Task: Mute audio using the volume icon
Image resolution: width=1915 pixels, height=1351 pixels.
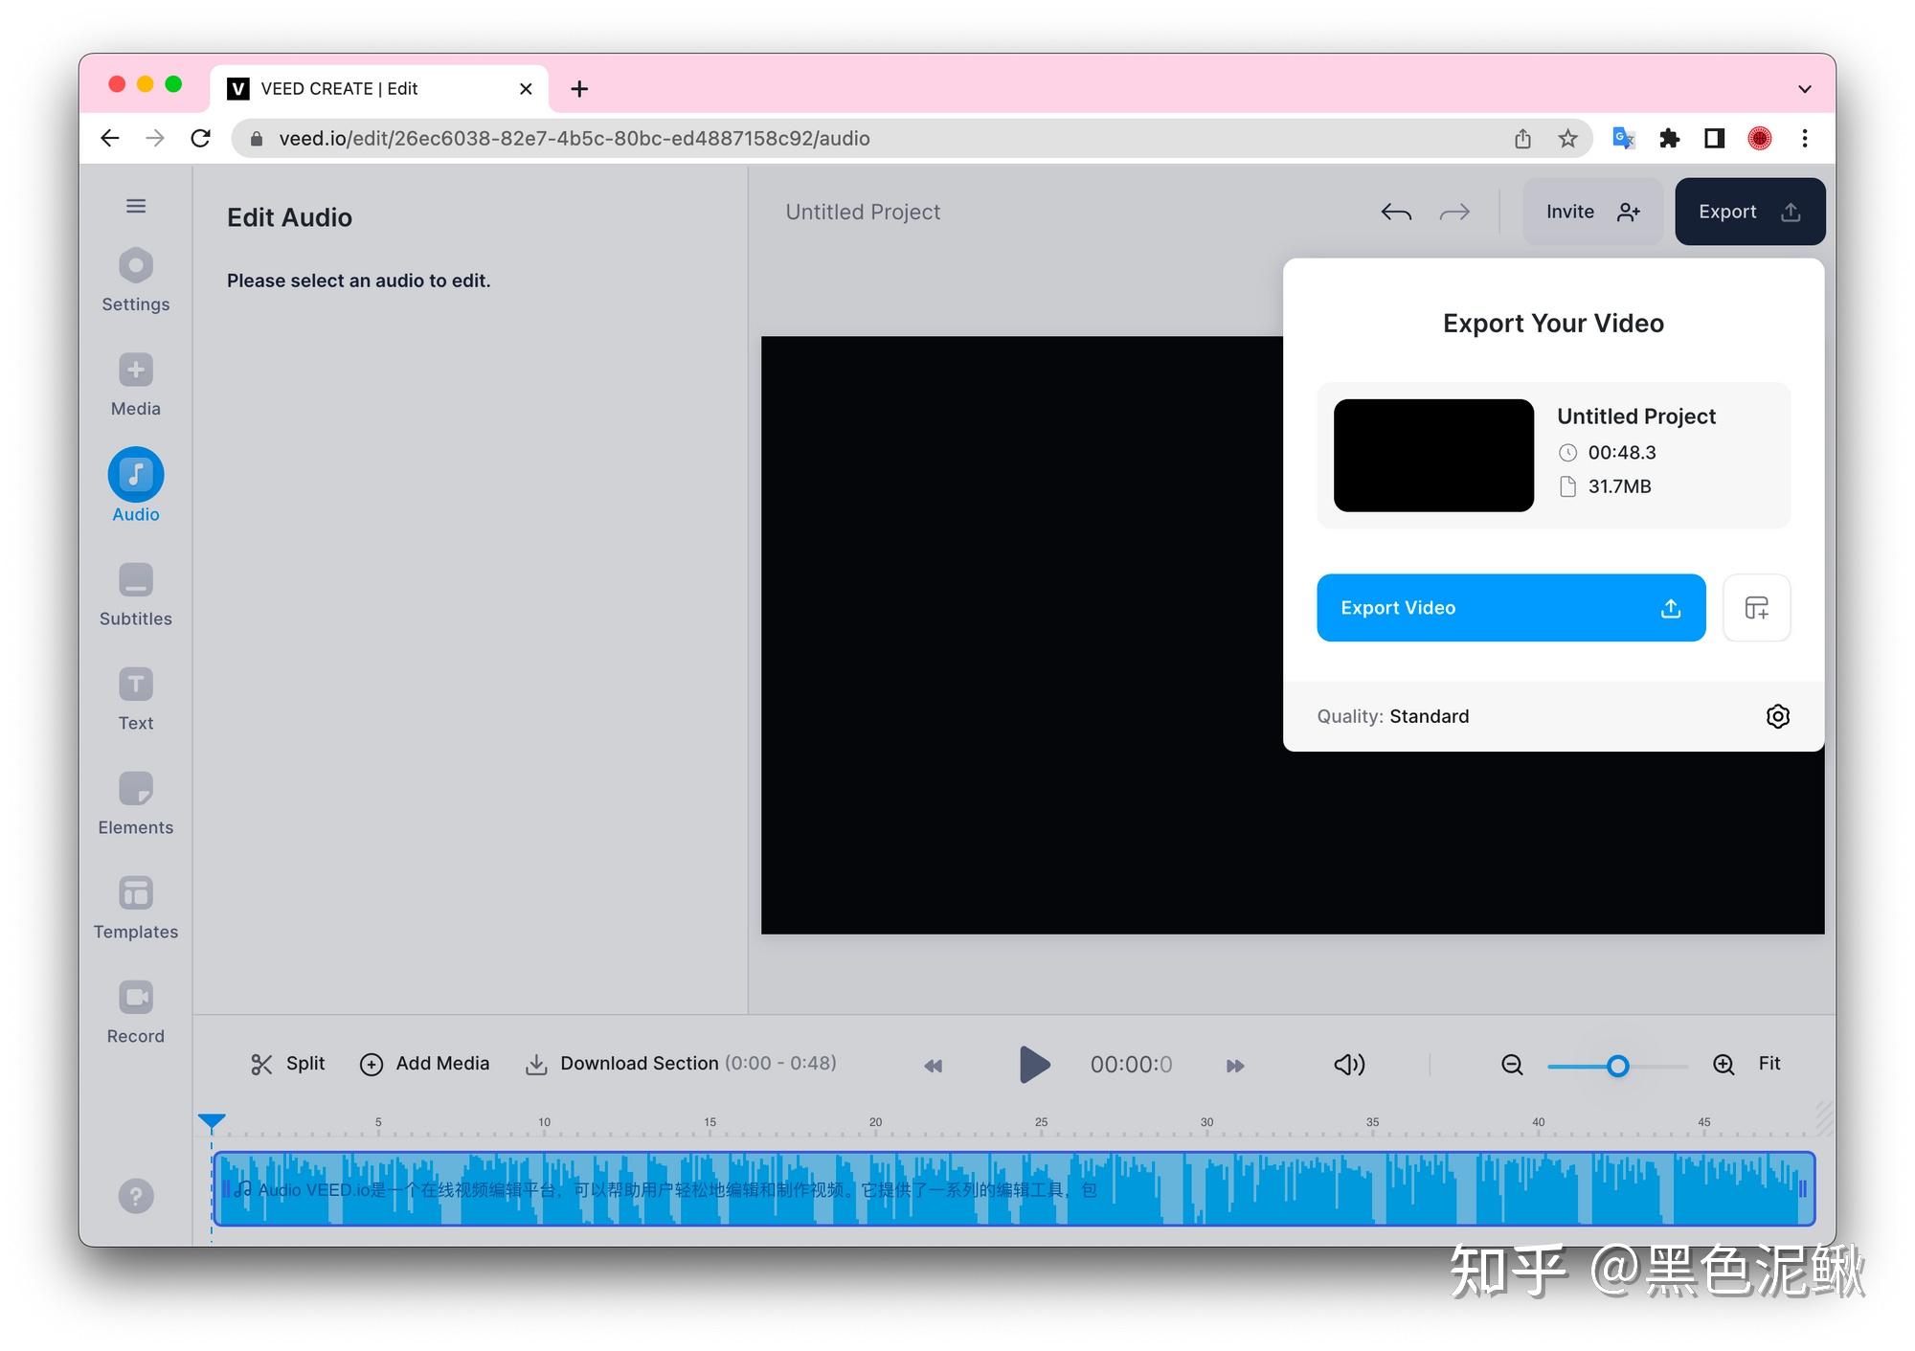Action: tap(1348, 1064)
